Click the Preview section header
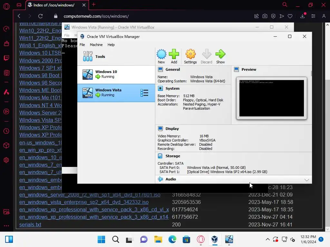 coord(249,69)
